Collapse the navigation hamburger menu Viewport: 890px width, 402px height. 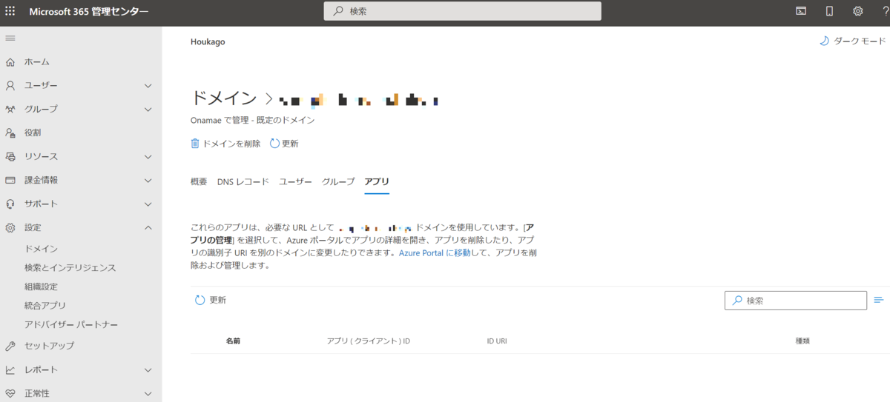click(x=10, y=38)
